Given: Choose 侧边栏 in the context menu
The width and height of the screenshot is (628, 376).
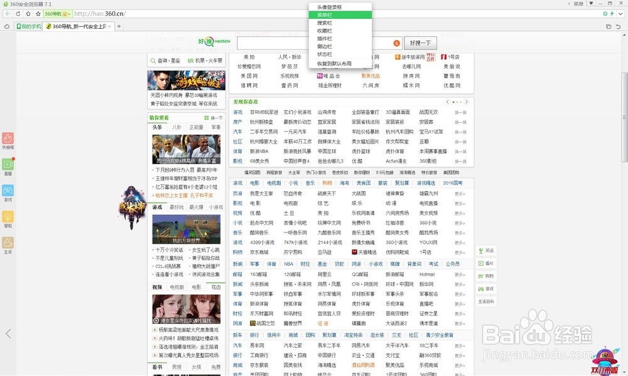Looking at the screenshot, I should click(x=340, y=46).
